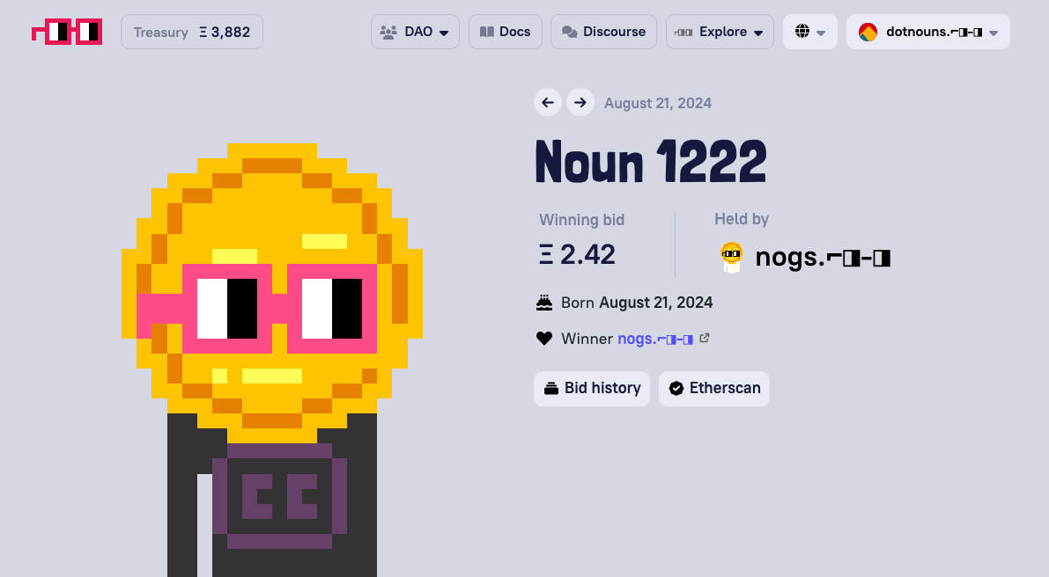Go to the previous Noun auction arrow
The height and width of the screenshot is (577, 1049).
(547, 102)
